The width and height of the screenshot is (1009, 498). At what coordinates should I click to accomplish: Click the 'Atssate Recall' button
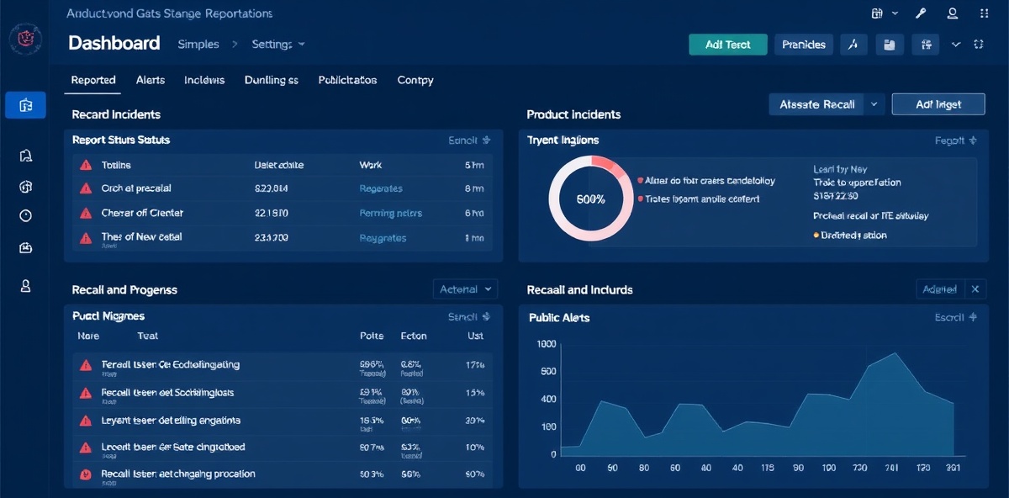click(817, 104)
